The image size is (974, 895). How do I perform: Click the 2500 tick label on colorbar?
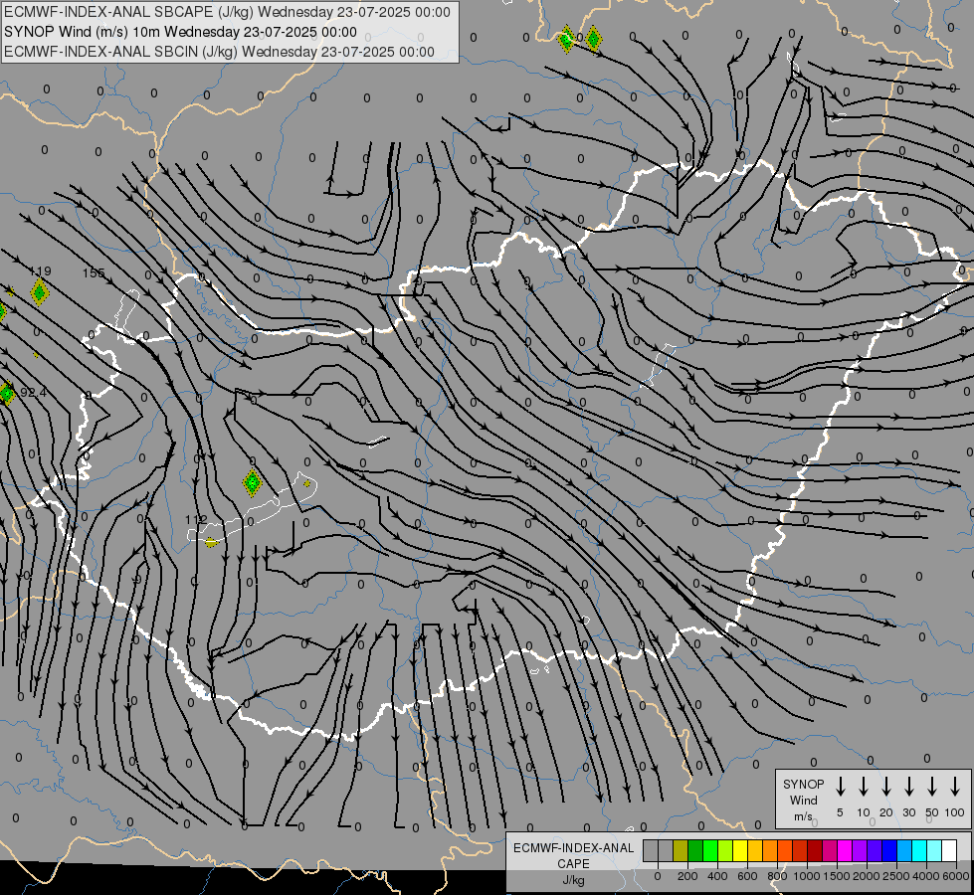pos(895,876)
